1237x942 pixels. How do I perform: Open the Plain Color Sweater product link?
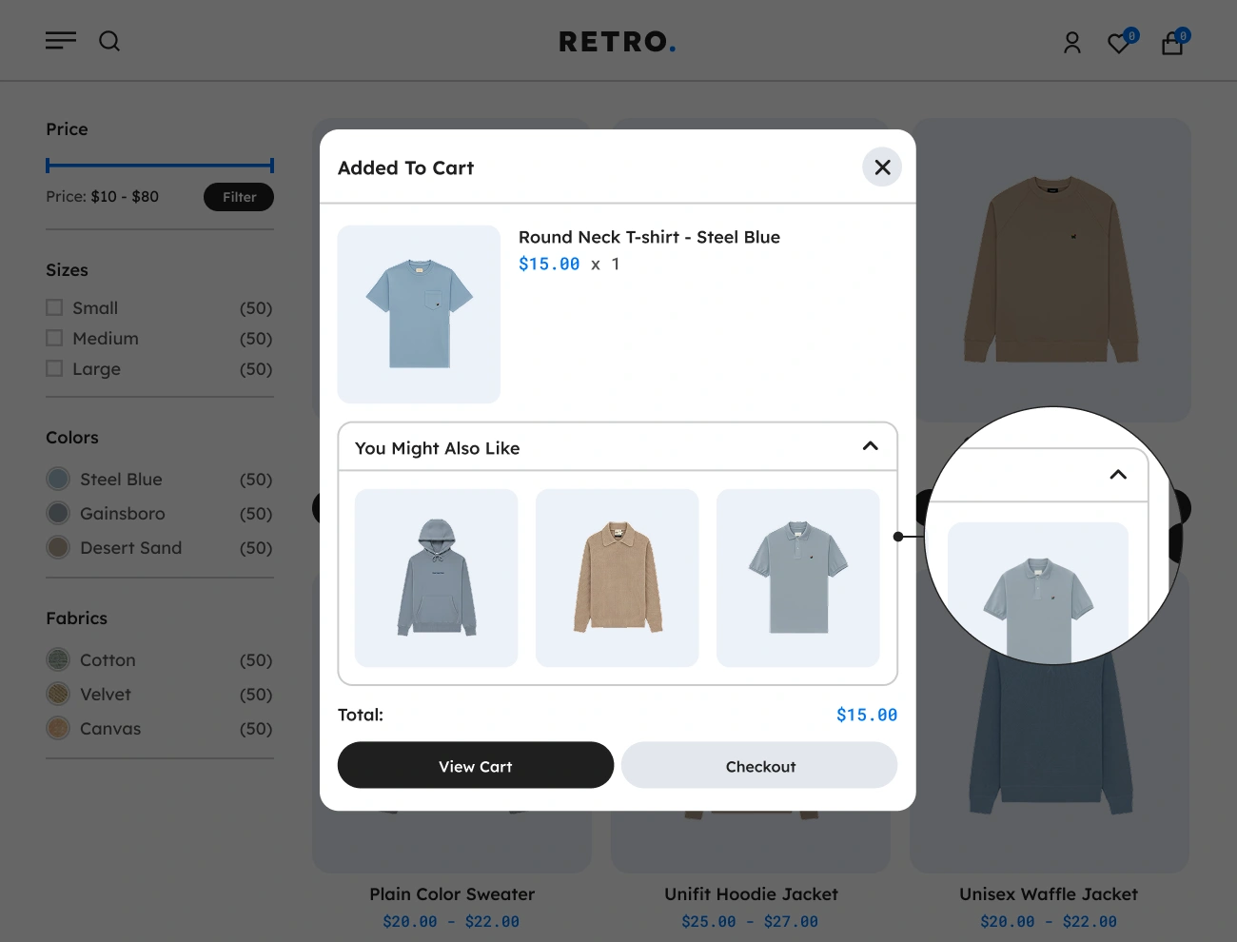coord(452,894)
